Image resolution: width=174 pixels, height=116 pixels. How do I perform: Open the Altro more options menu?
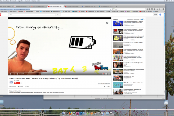(27, 86)
